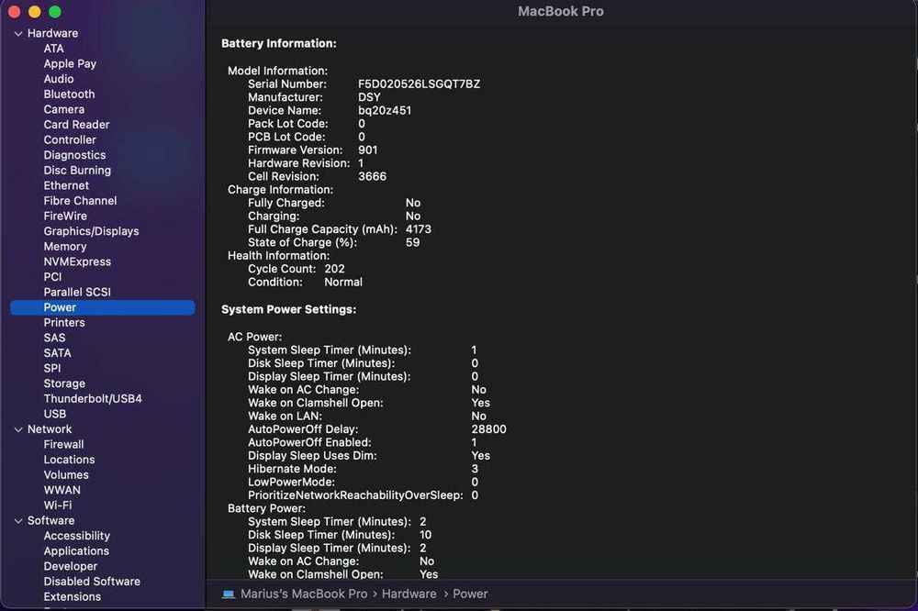Open Diagnostics entry
918x611 pixels.
click(74, 155)
